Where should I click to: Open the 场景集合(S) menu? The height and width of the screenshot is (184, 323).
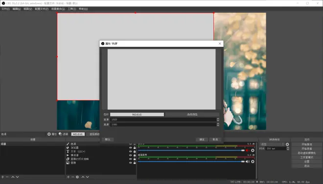[58, 9]
